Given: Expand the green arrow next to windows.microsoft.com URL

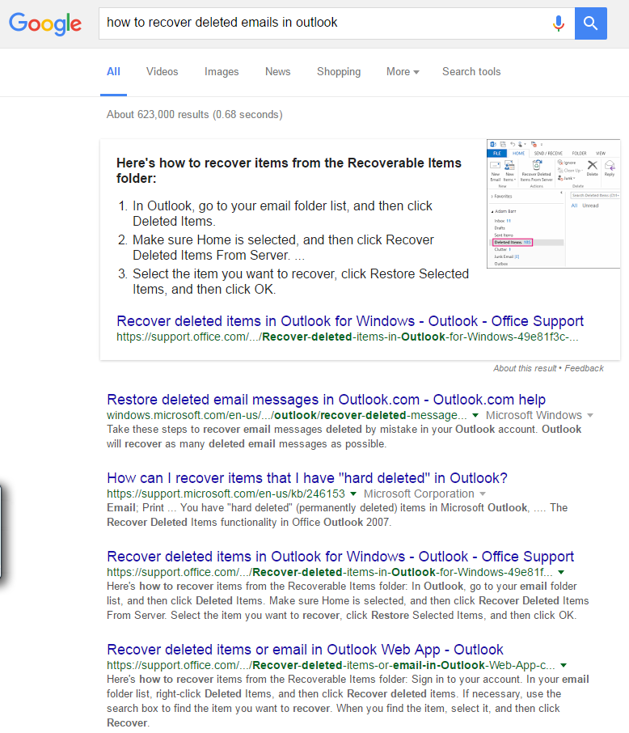Looking at the screenshot, I should click(x=475, y=415).
